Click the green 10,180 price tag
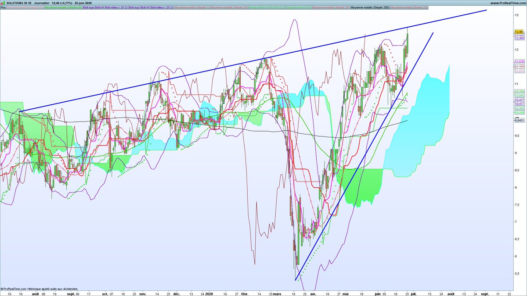Screen dimensions: 527x296 coord(519,112)
